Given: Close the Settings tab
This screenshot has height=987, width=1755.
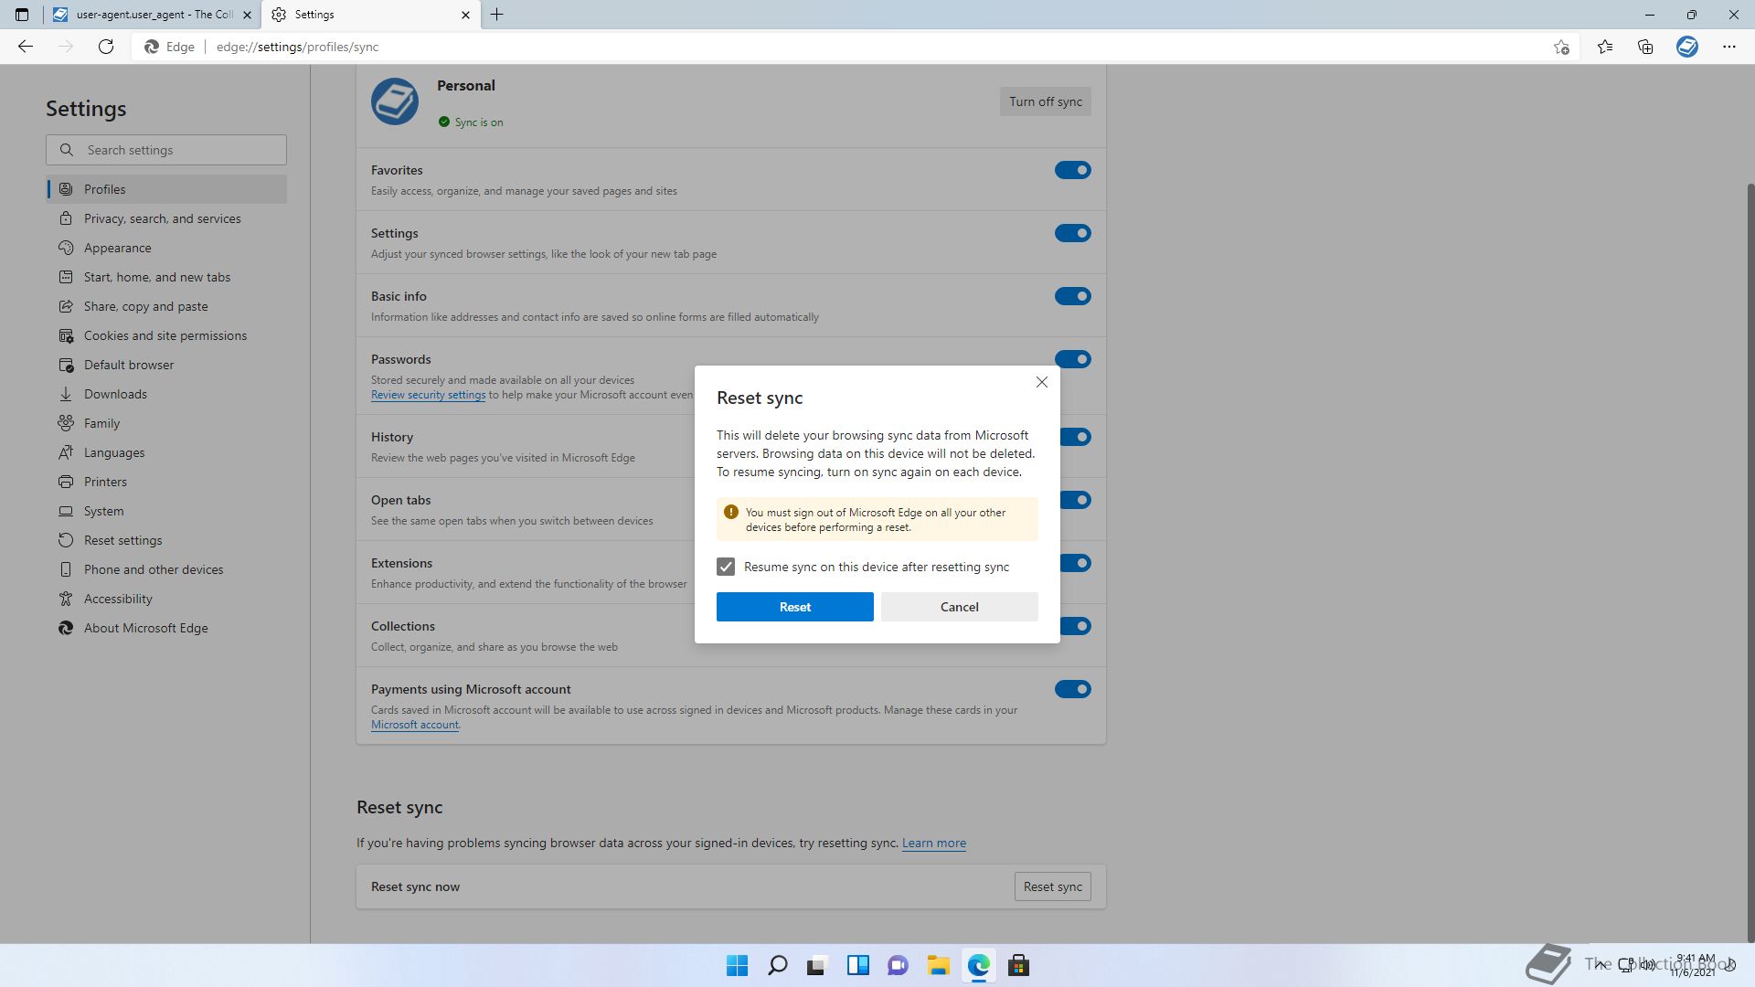Looking at the screenshot, I should (x=465, y=15).
